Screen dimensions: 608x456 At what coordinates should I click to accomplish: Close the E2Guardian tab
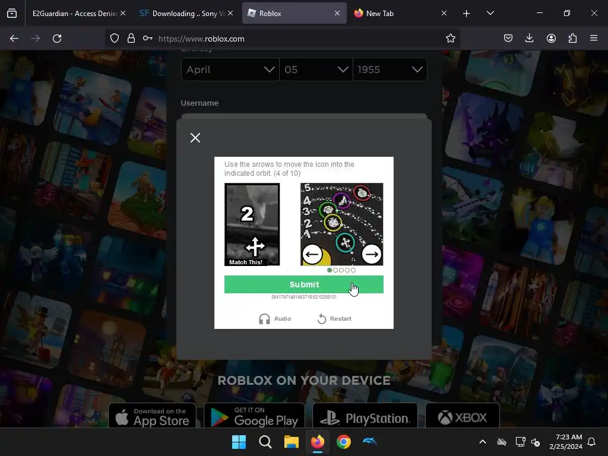coord(123,14)
